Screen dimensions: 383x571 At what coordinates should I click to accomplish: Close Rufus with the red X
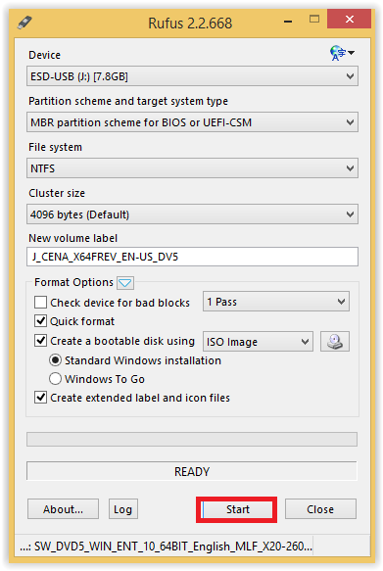click(350, 19)
